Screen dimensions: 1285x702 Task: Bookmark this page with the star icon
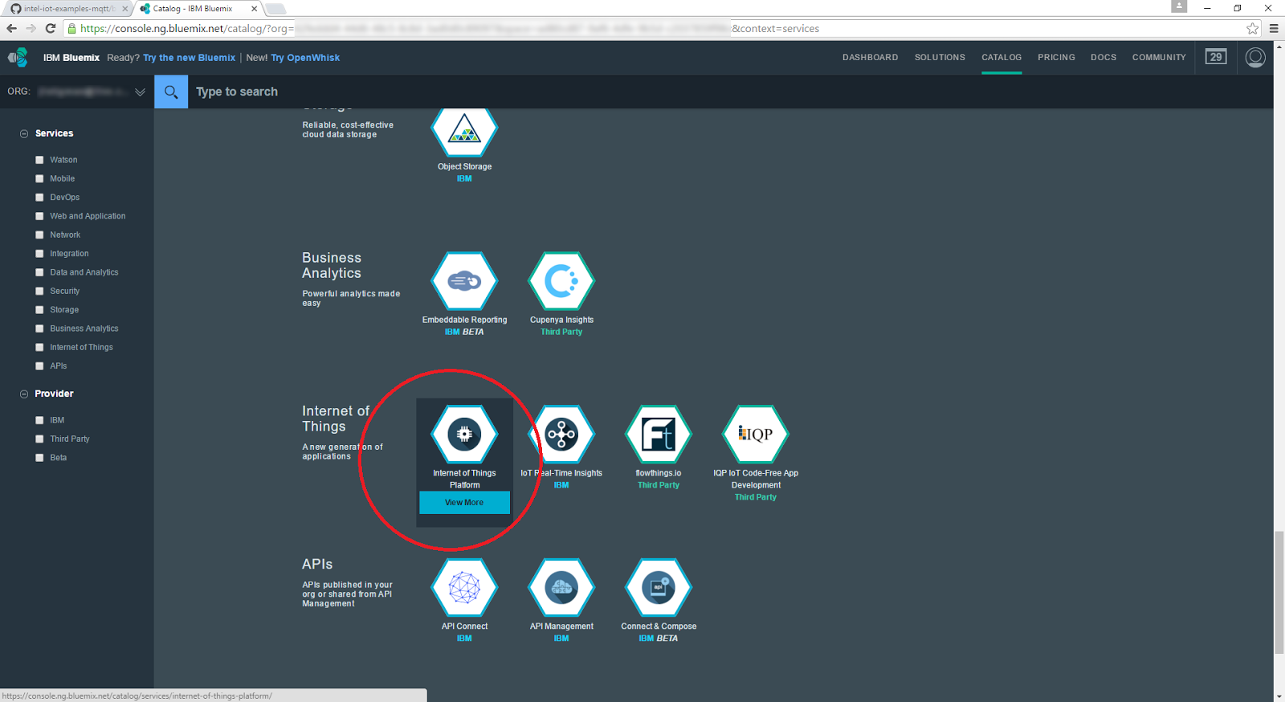[1252, 28]
